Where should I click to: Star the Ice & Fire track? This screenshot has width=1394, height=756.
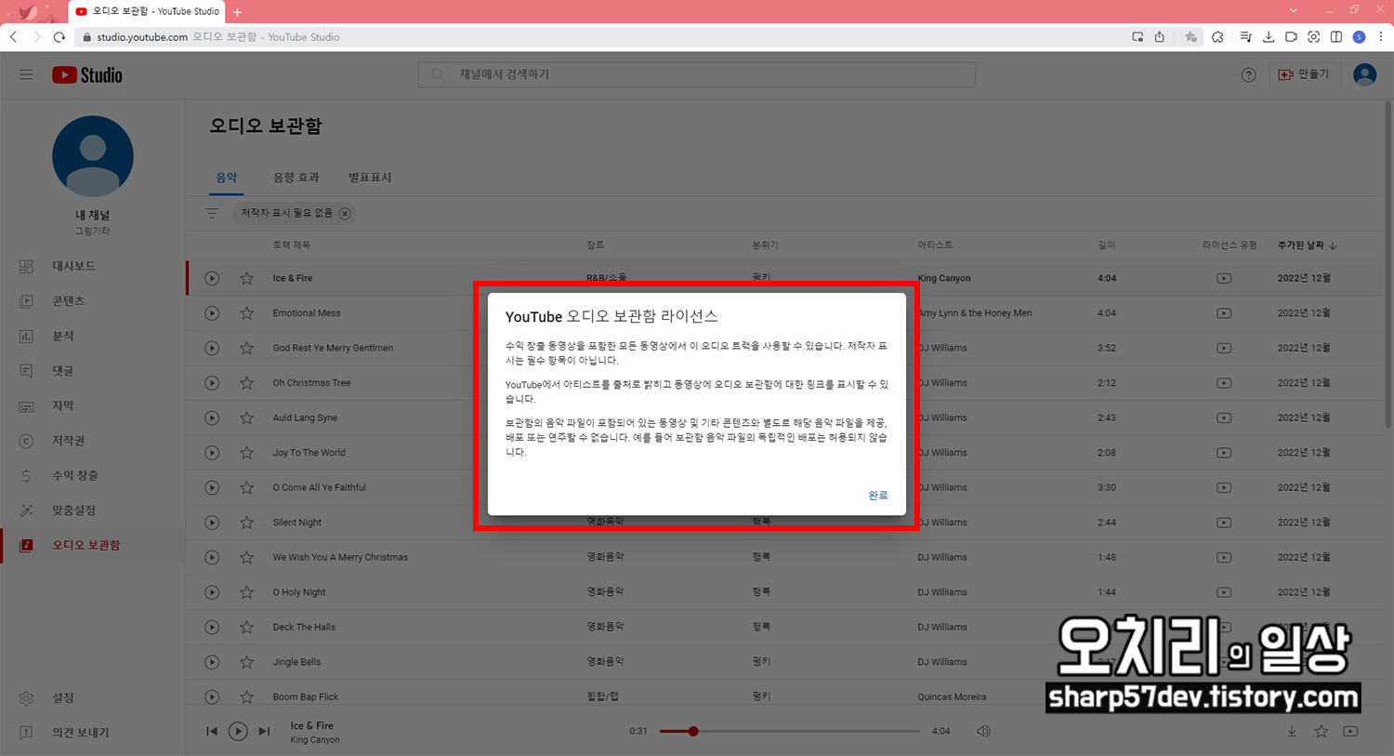pos(246,278)
